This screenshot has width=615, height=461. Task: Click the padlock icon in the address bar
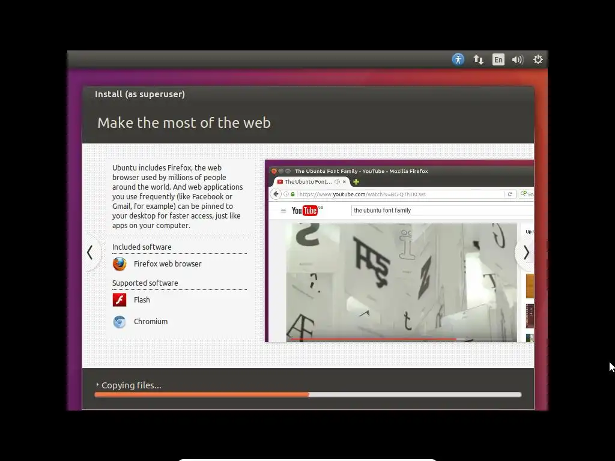pyautogui.click(x=292, y=194)
